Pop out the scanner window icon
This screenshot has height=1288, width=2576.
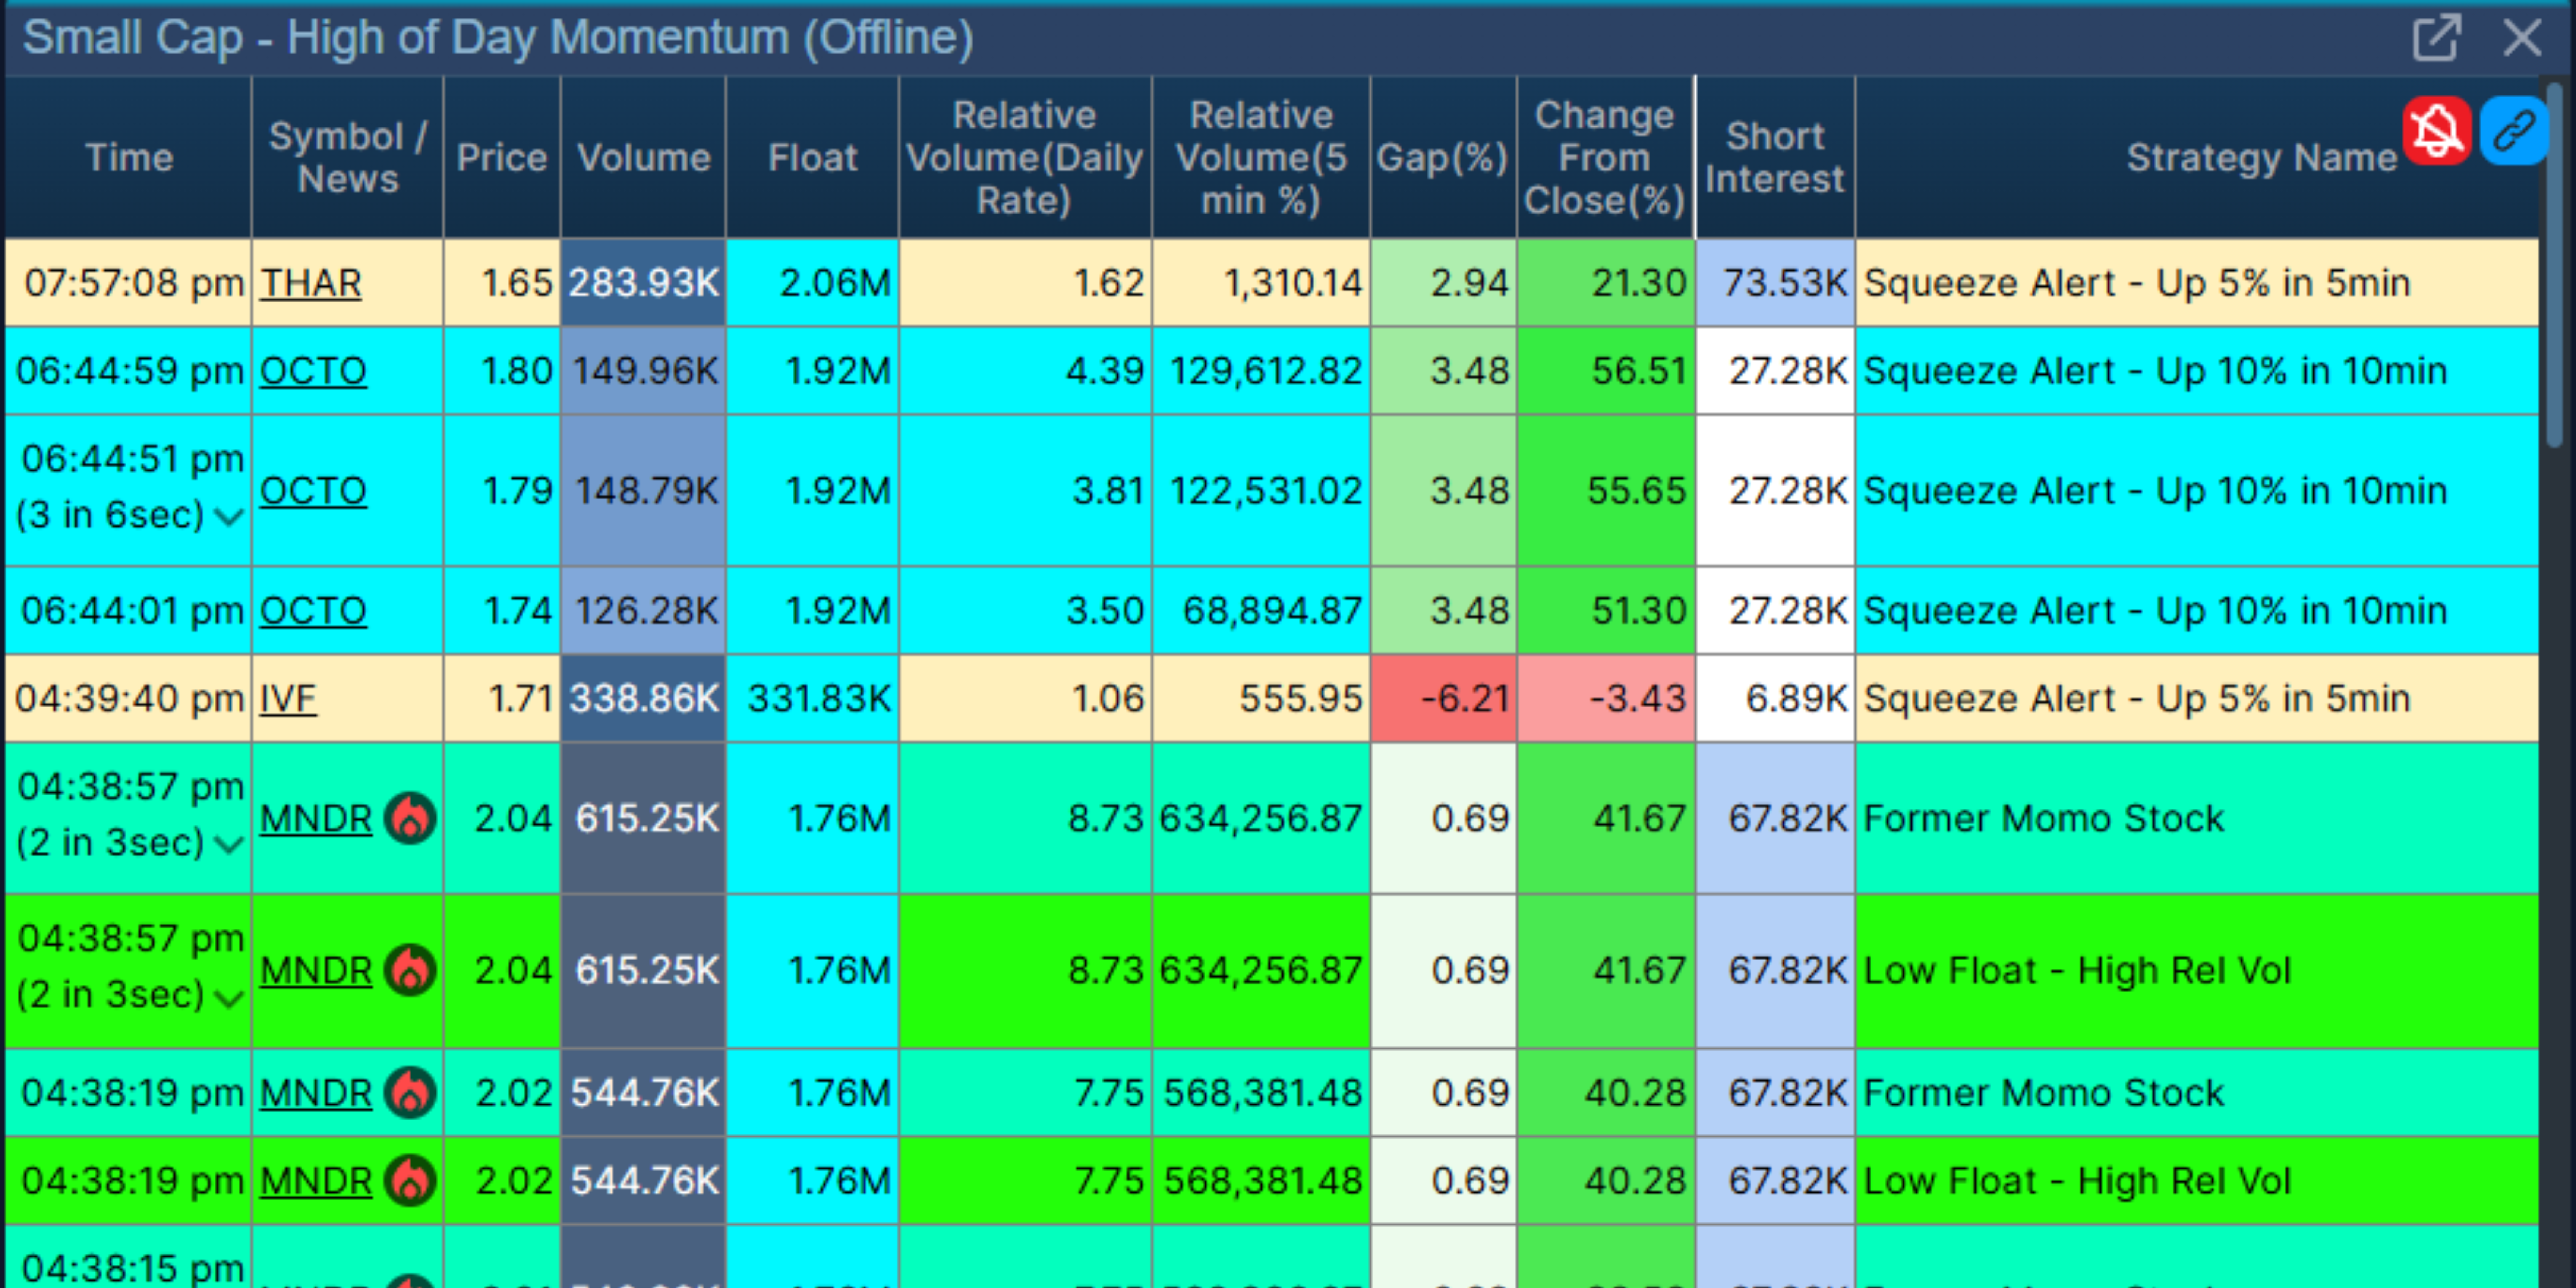pos(2436,38)
